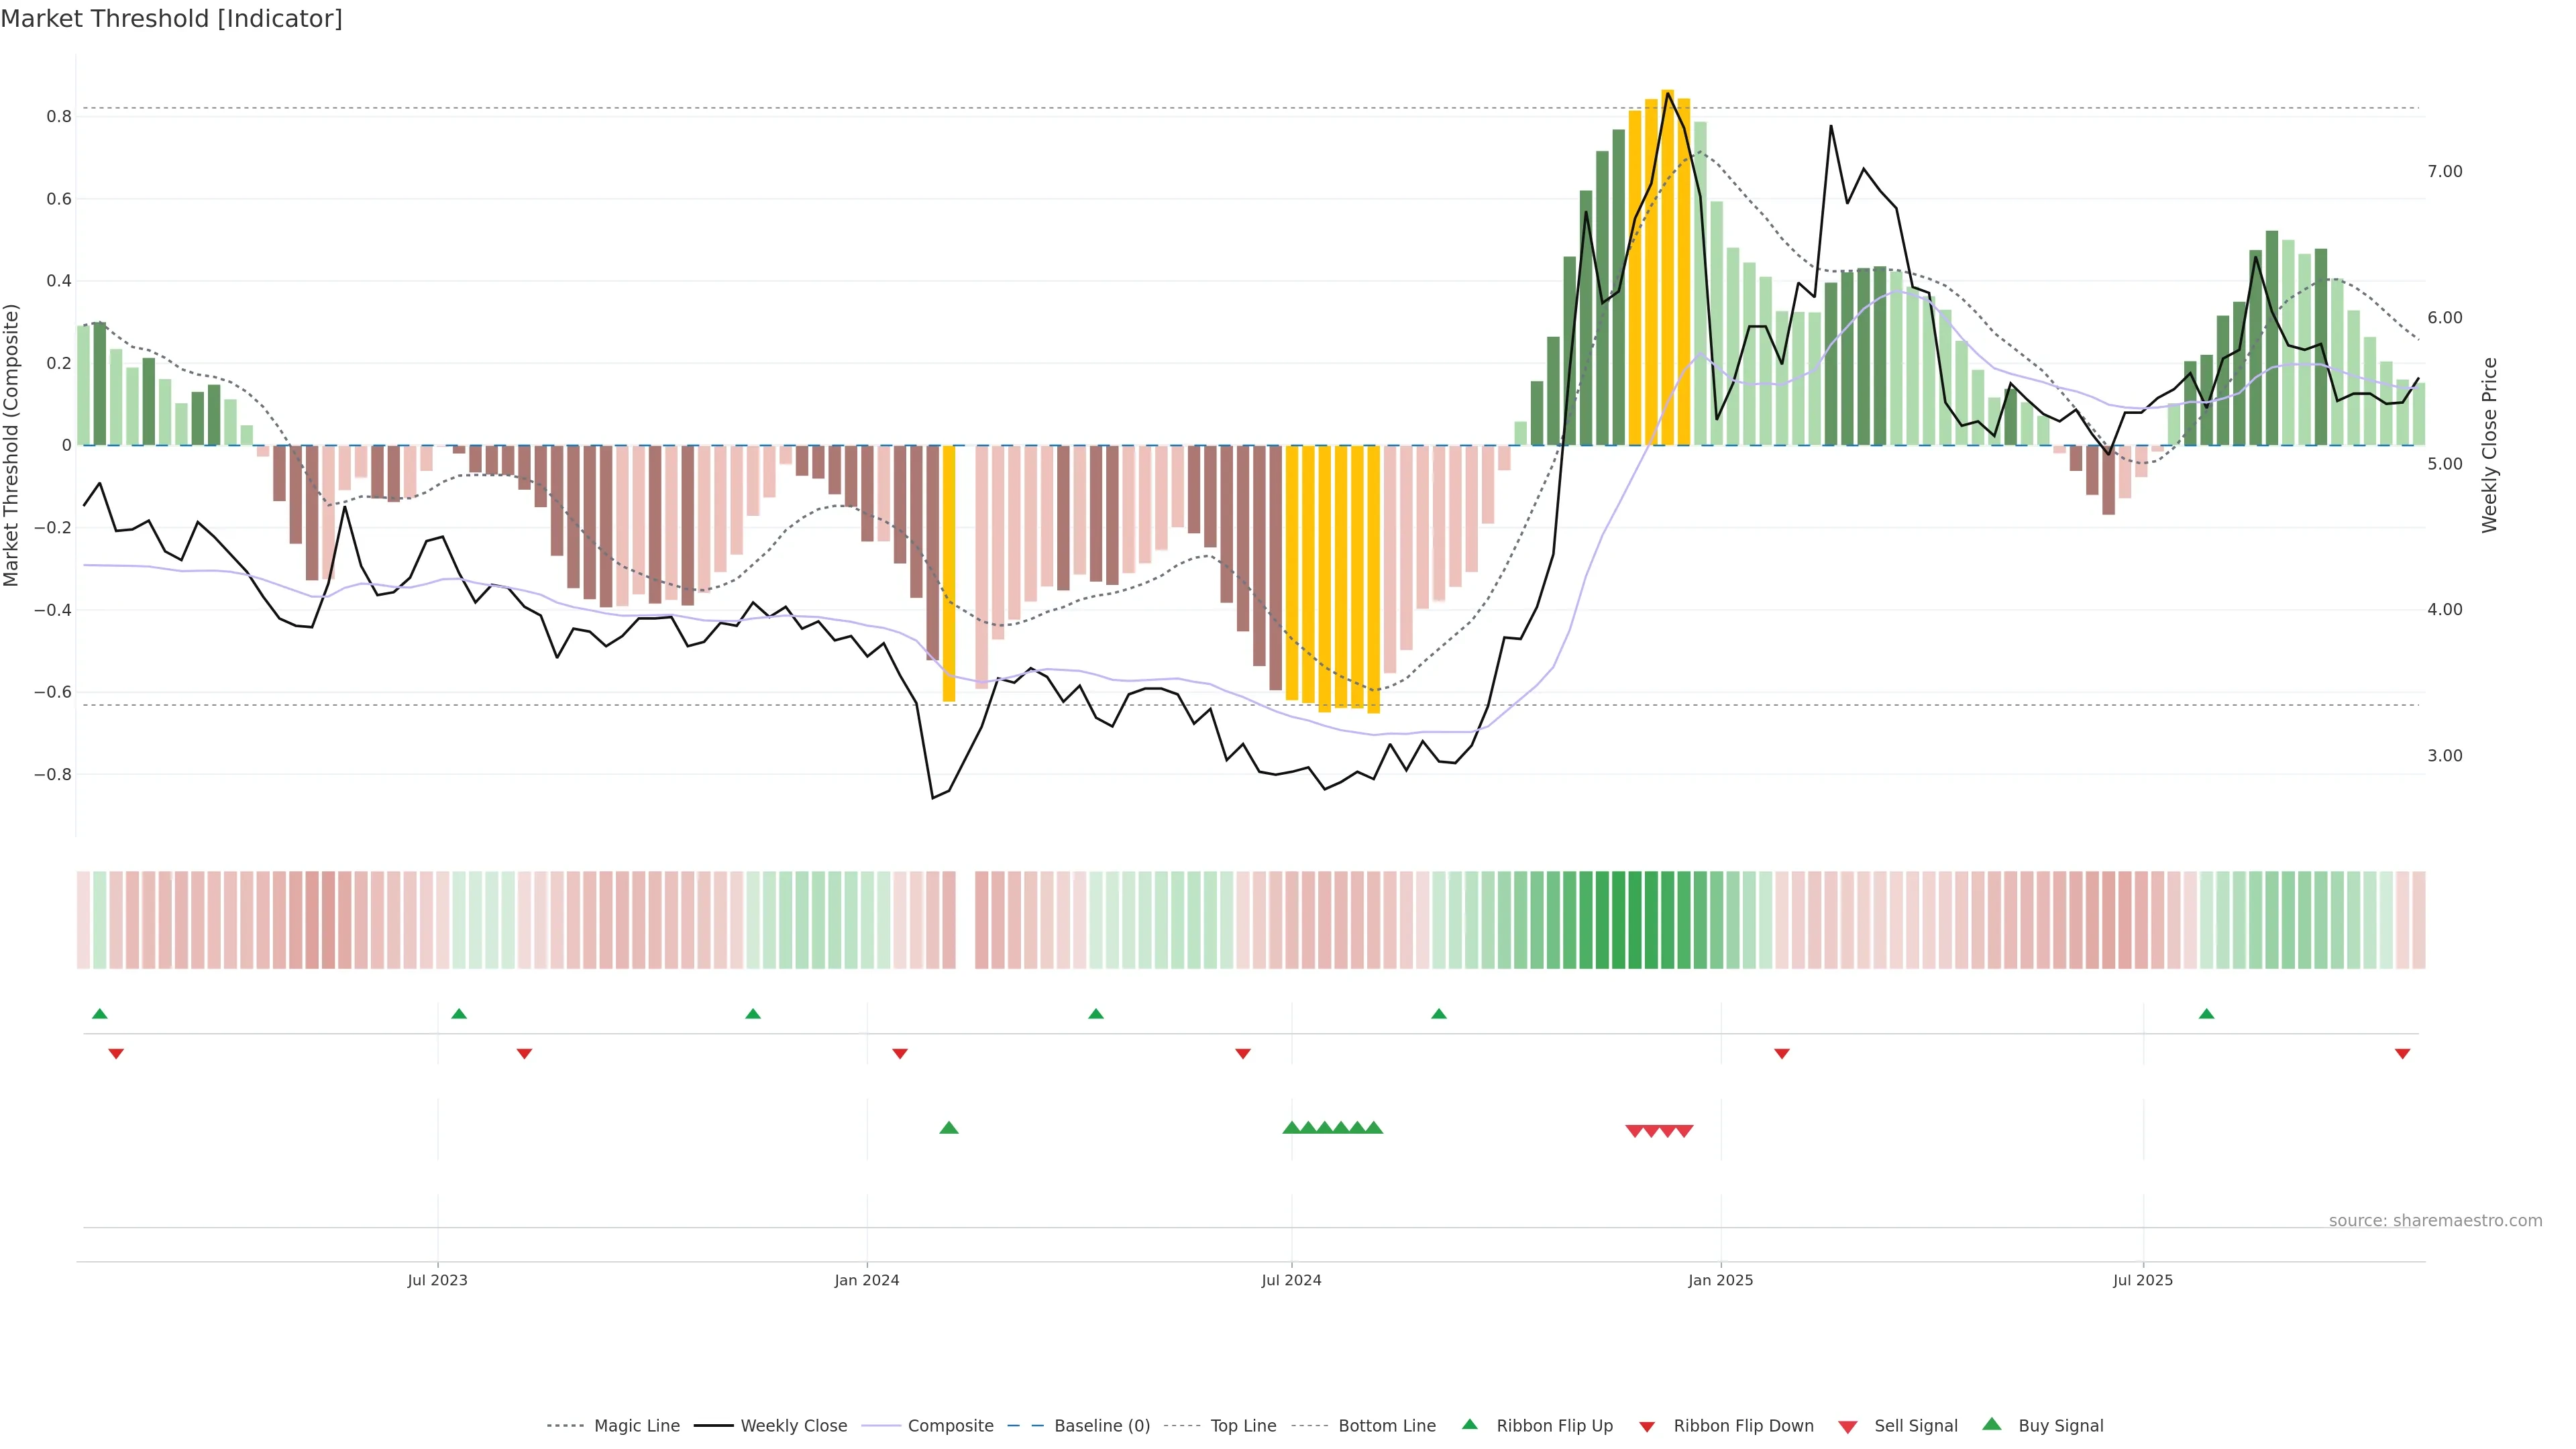Click Ribbon Flip Up legend triangle icon
This screenshot has width=2576, height=1449.
1469,1424
